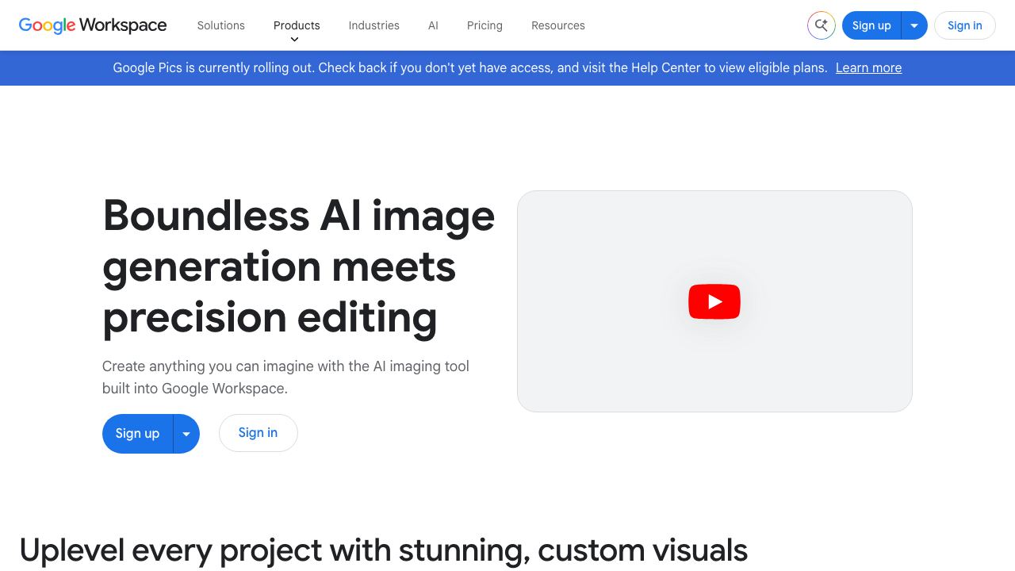The height and width of the screenshot is (571, 1015).
Task: Open the Industries menu
Action: pos(374,25)
